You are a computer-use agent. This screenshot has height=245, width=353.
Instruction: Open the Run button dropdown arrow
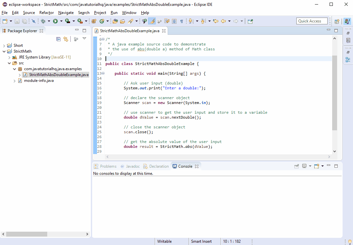click(61, 21)
